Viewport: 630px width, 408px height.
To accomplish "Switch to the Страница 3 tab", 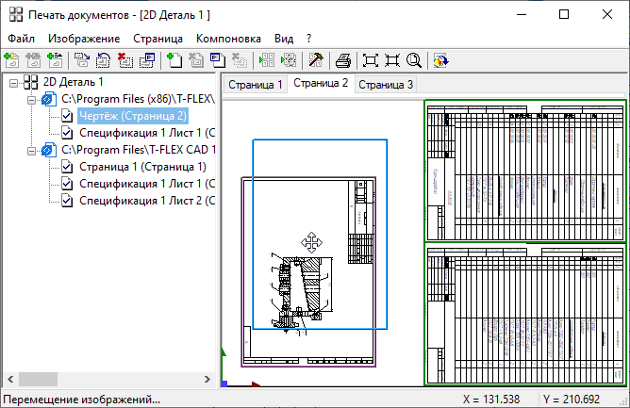I will (x=386, y=85).
